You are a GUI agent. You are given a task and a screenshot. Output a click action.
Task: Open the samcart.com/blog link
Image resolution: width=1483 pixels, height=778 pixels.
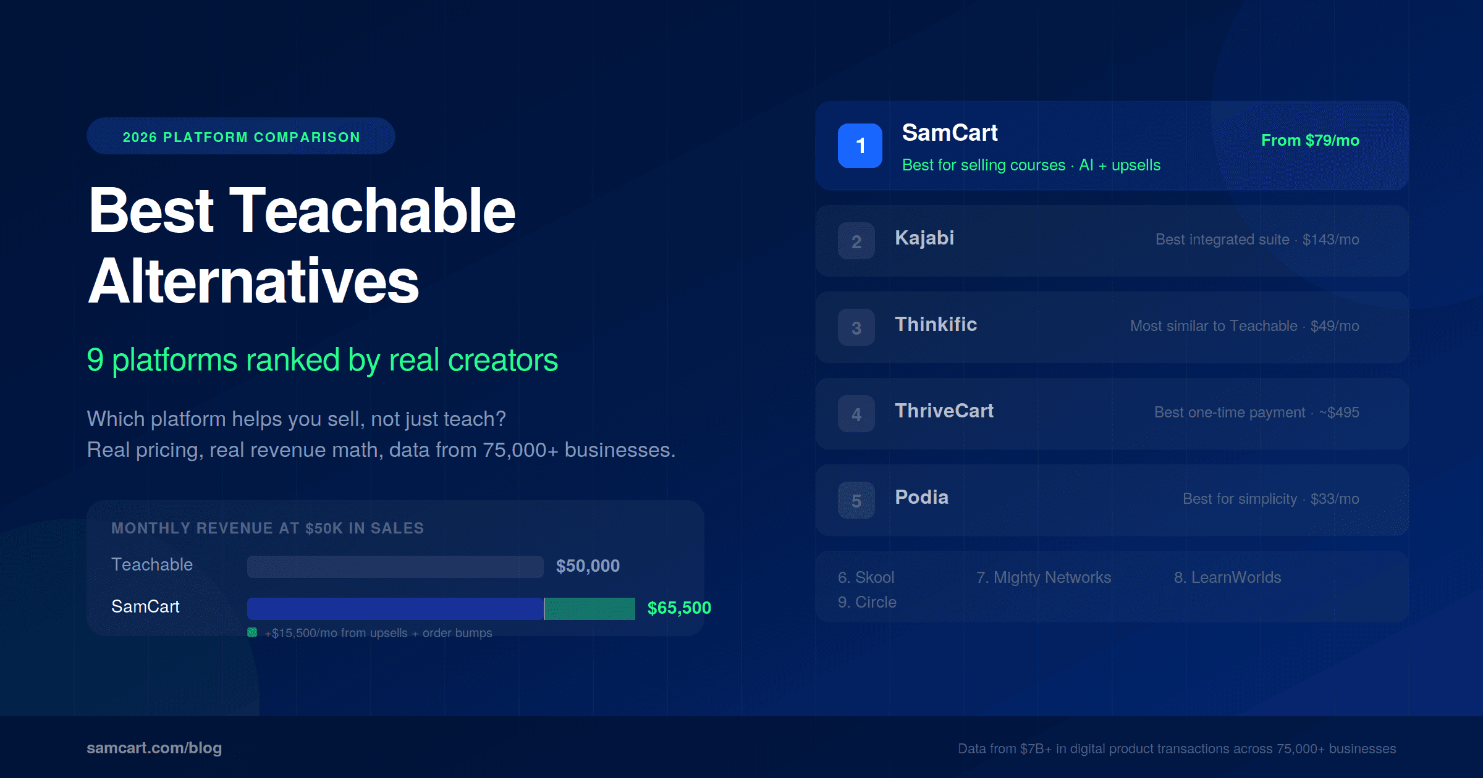pos(154,748)
